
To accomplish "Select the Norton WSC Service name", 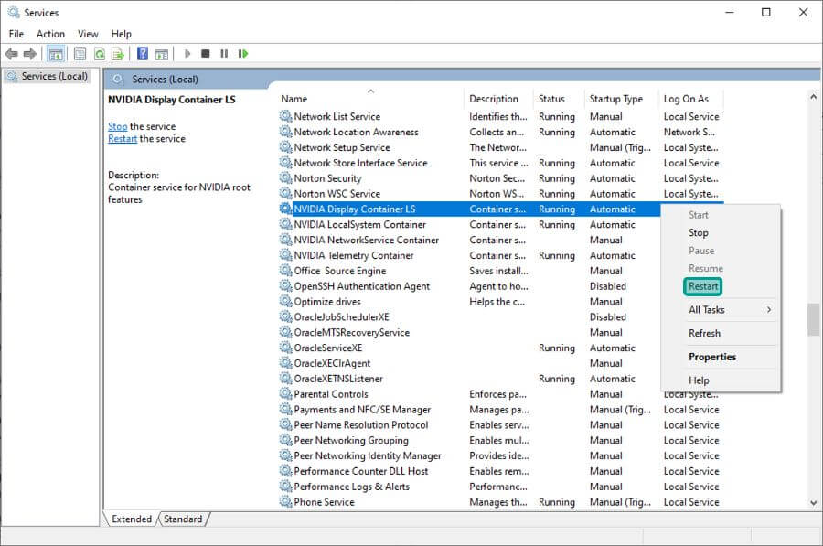I will (x=337, y=194).
